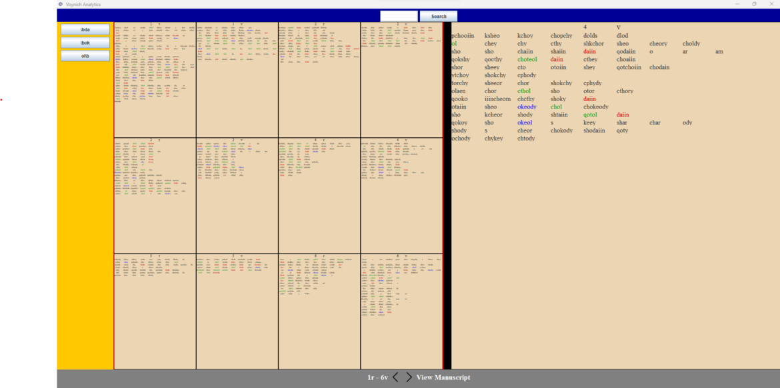Select the \bok pattern button
This screenshot has width=780, height=388.
85,43
